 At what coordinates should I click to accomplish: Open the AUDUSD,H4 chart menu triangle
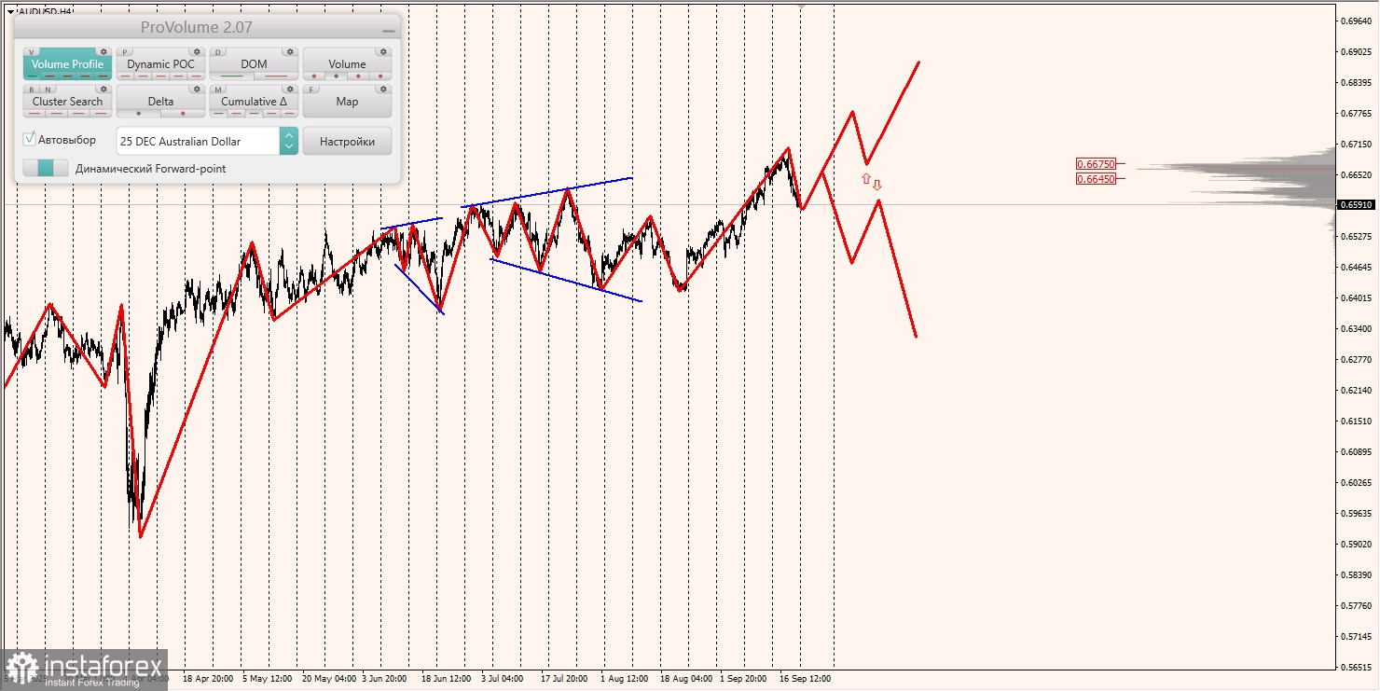tap(9, 12)
